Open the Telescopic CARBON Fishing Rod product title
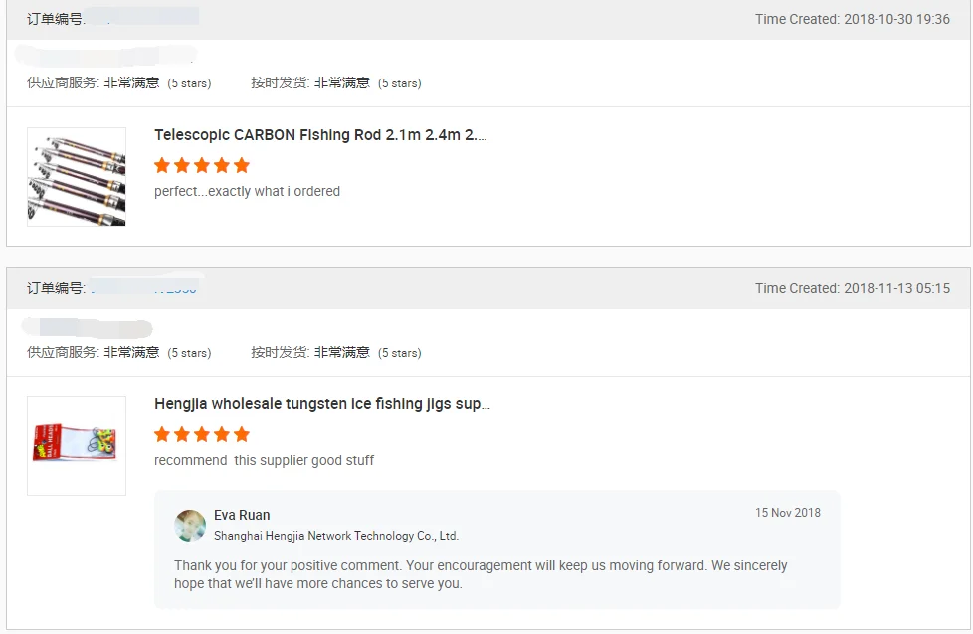This screenshot has width=973, height=634. tap(320, 135)
